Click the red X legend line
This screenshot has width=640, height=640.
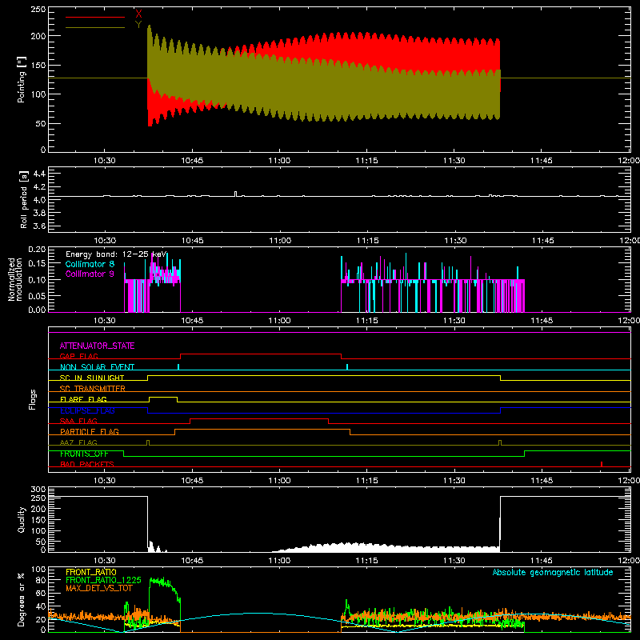pos(95,17)
